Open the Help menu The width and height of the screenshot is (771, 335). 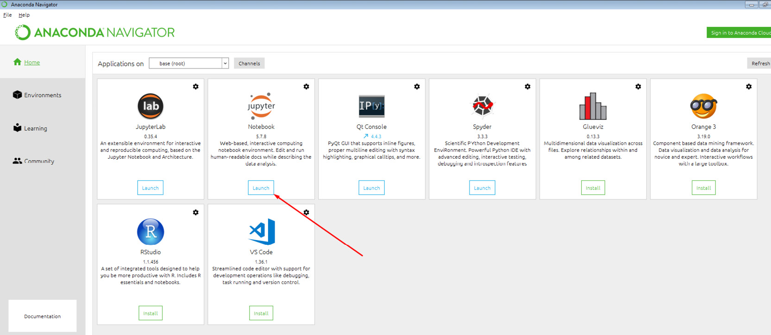pos(24,15)
